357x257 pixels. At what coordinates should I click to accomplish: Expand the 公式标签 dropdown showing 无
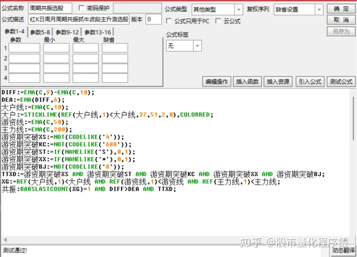pos(197,46)
